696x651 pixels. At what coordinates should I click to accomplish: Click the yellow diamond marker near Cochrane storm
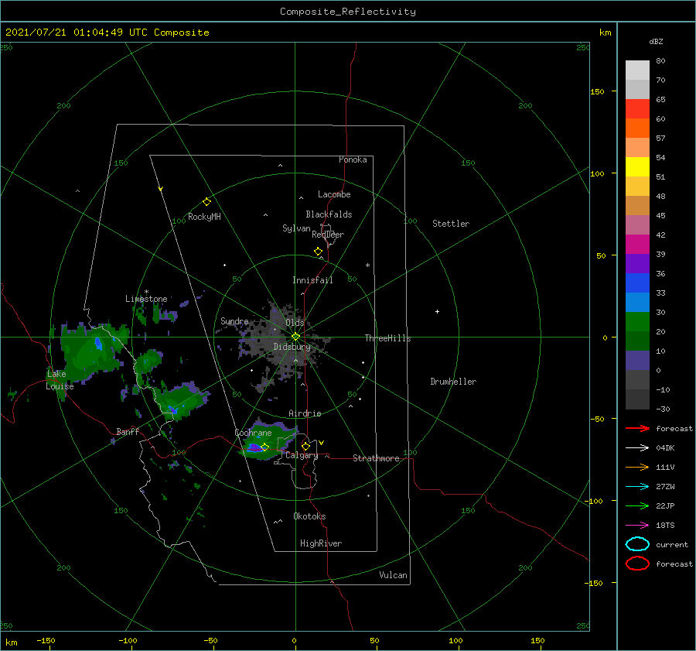coord(265,447)
